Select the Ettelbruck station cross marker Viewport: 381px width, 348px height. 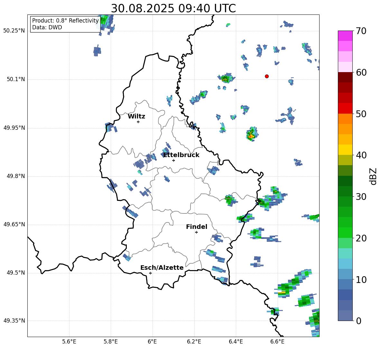(x=173, y=160)
